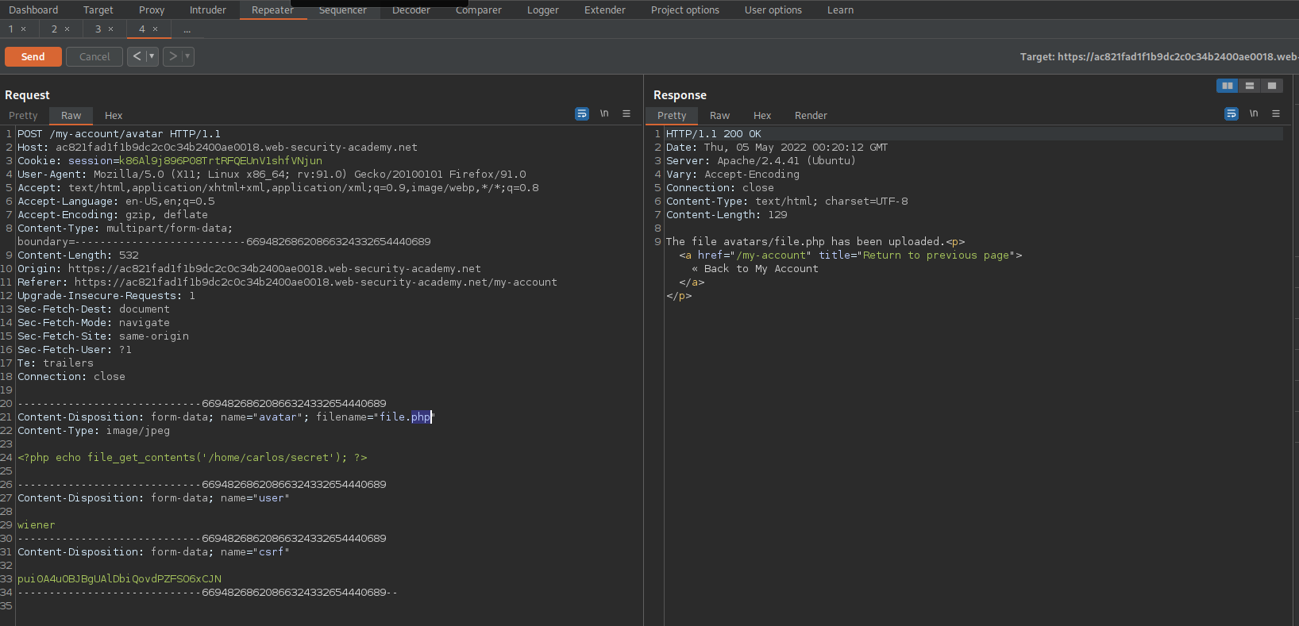
Task: Add a new Repeater tab via the ellipsis
Action: click(x=187, y=29)
